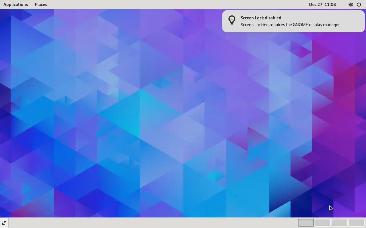This screenshot has width=366, height=228.
Task: Open the Applications menu
Action: tap(16, 5)
